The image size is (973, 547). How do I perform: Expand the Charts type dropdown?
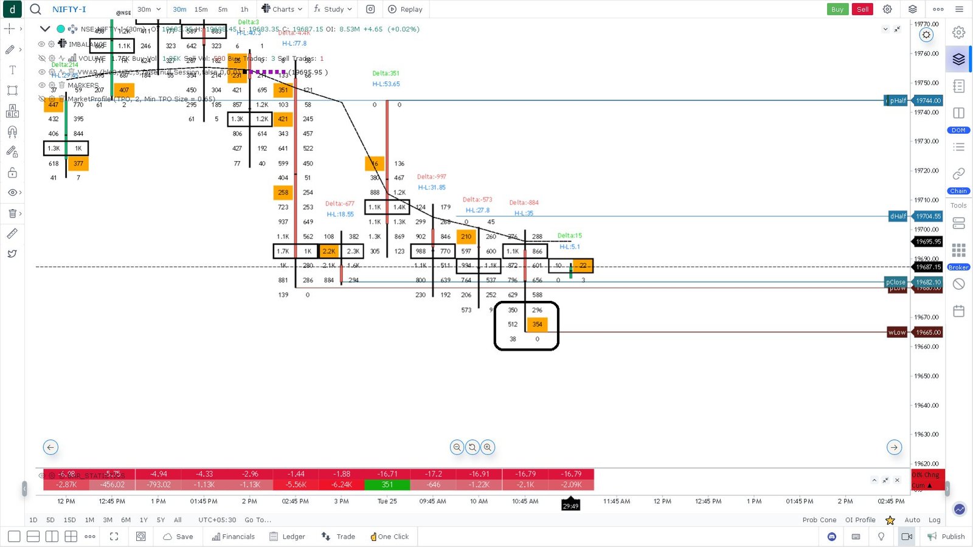point(282,9)
